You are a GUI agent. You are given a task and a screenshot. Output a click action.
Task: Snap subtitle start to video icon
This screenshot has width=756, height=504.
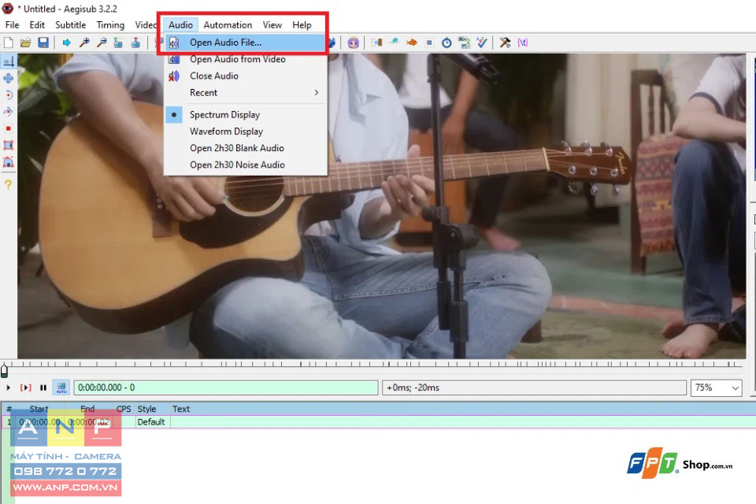119,43
